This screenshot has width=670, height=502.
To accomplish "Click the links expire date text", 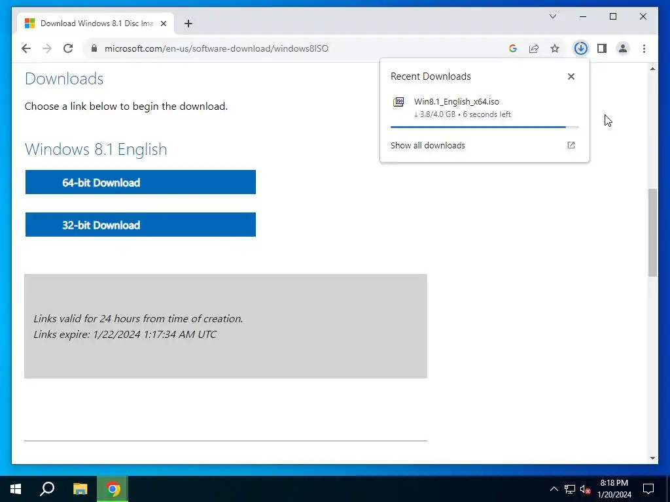I will click(x=125, y=334).
